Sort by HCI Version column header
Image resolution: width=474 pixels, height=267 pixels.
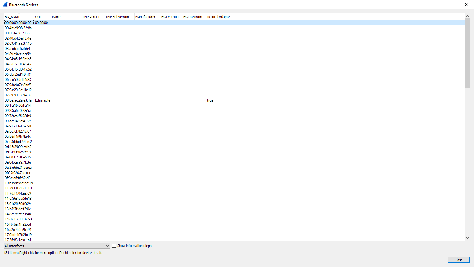coord(171,17)
